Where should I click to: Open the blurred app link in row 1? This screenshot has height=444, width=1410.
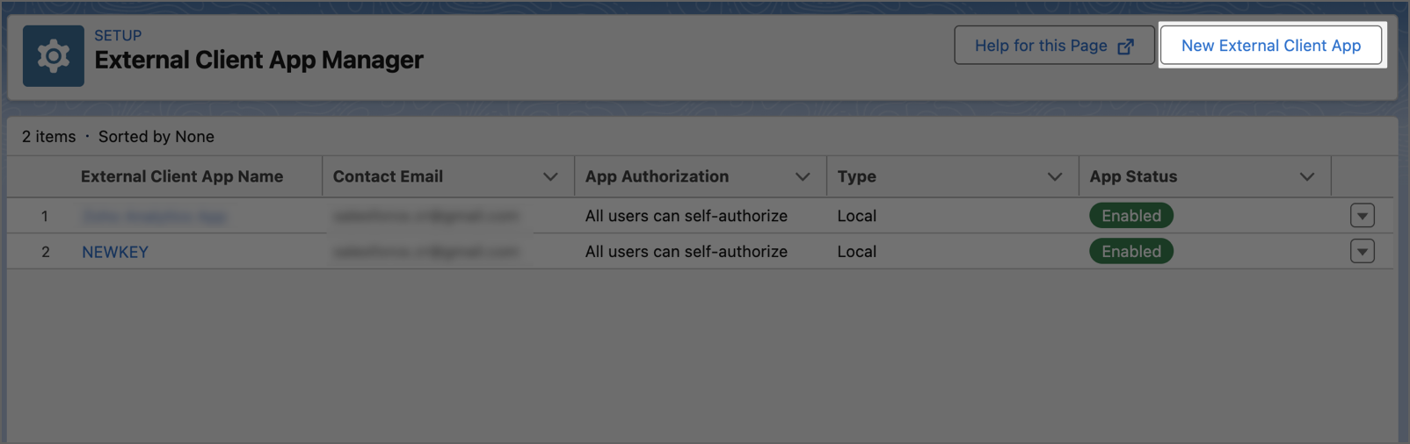point(154,216)
